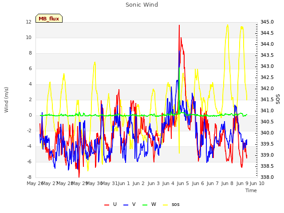Image resolution: width=284 pixels, height=213 pixels.
Task: Click the Jun 3 x-axis tick label
Action: tap(154, 183)
